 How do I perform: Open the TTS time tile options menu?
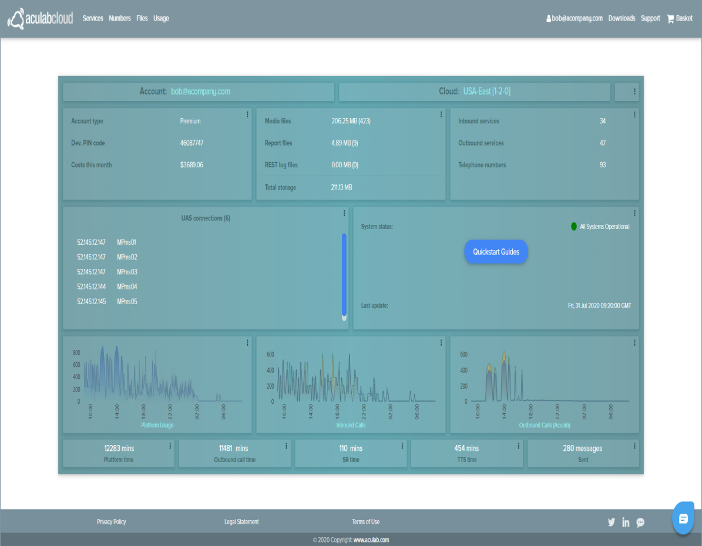(x=519, y=446)
